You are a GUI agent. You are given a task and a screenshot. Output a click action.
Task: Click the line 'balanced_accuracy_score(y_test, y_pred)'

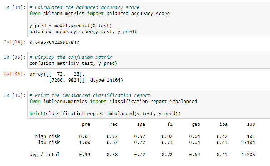point(83,32)
